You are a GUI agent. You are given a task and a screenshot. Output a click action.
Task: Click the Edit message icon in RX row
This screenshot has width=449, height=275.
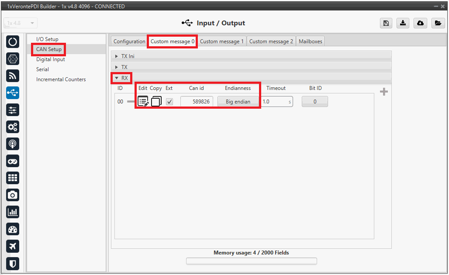coord(143,102)
